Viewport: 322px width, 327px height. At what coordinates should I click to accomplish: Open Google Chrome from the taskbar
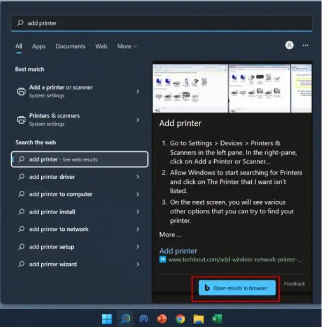click(x=180, y=319)
